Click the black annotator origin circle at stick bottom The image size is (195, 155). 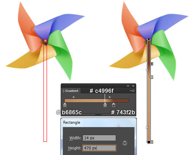[x=149, y=142]
